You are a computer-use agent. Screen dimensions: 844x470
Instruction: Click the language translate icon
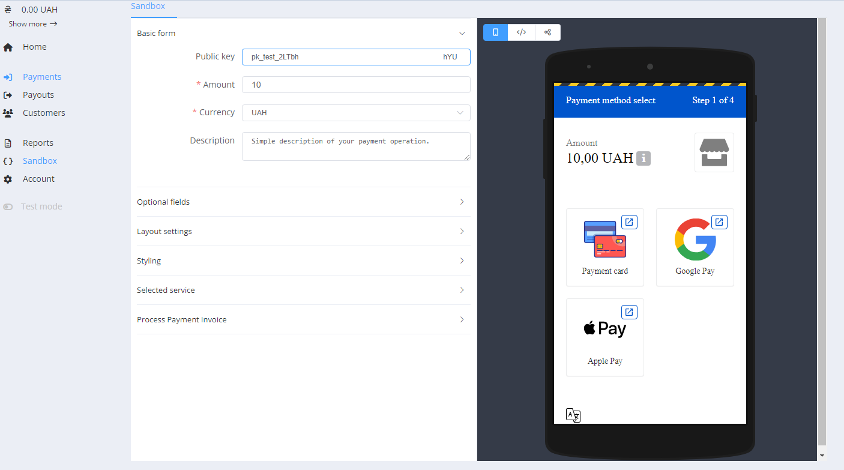coord(573,415)
